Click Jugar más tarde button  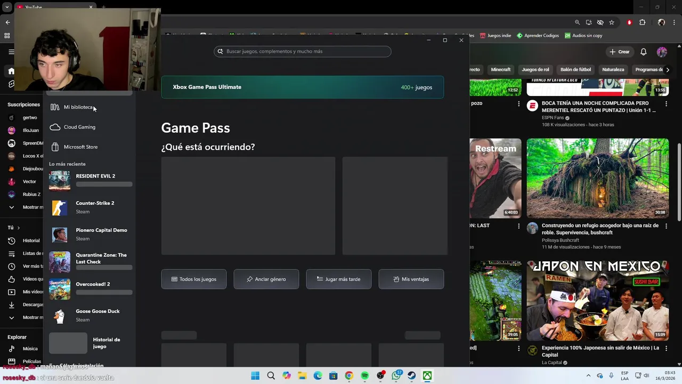(x=339, y=279)
